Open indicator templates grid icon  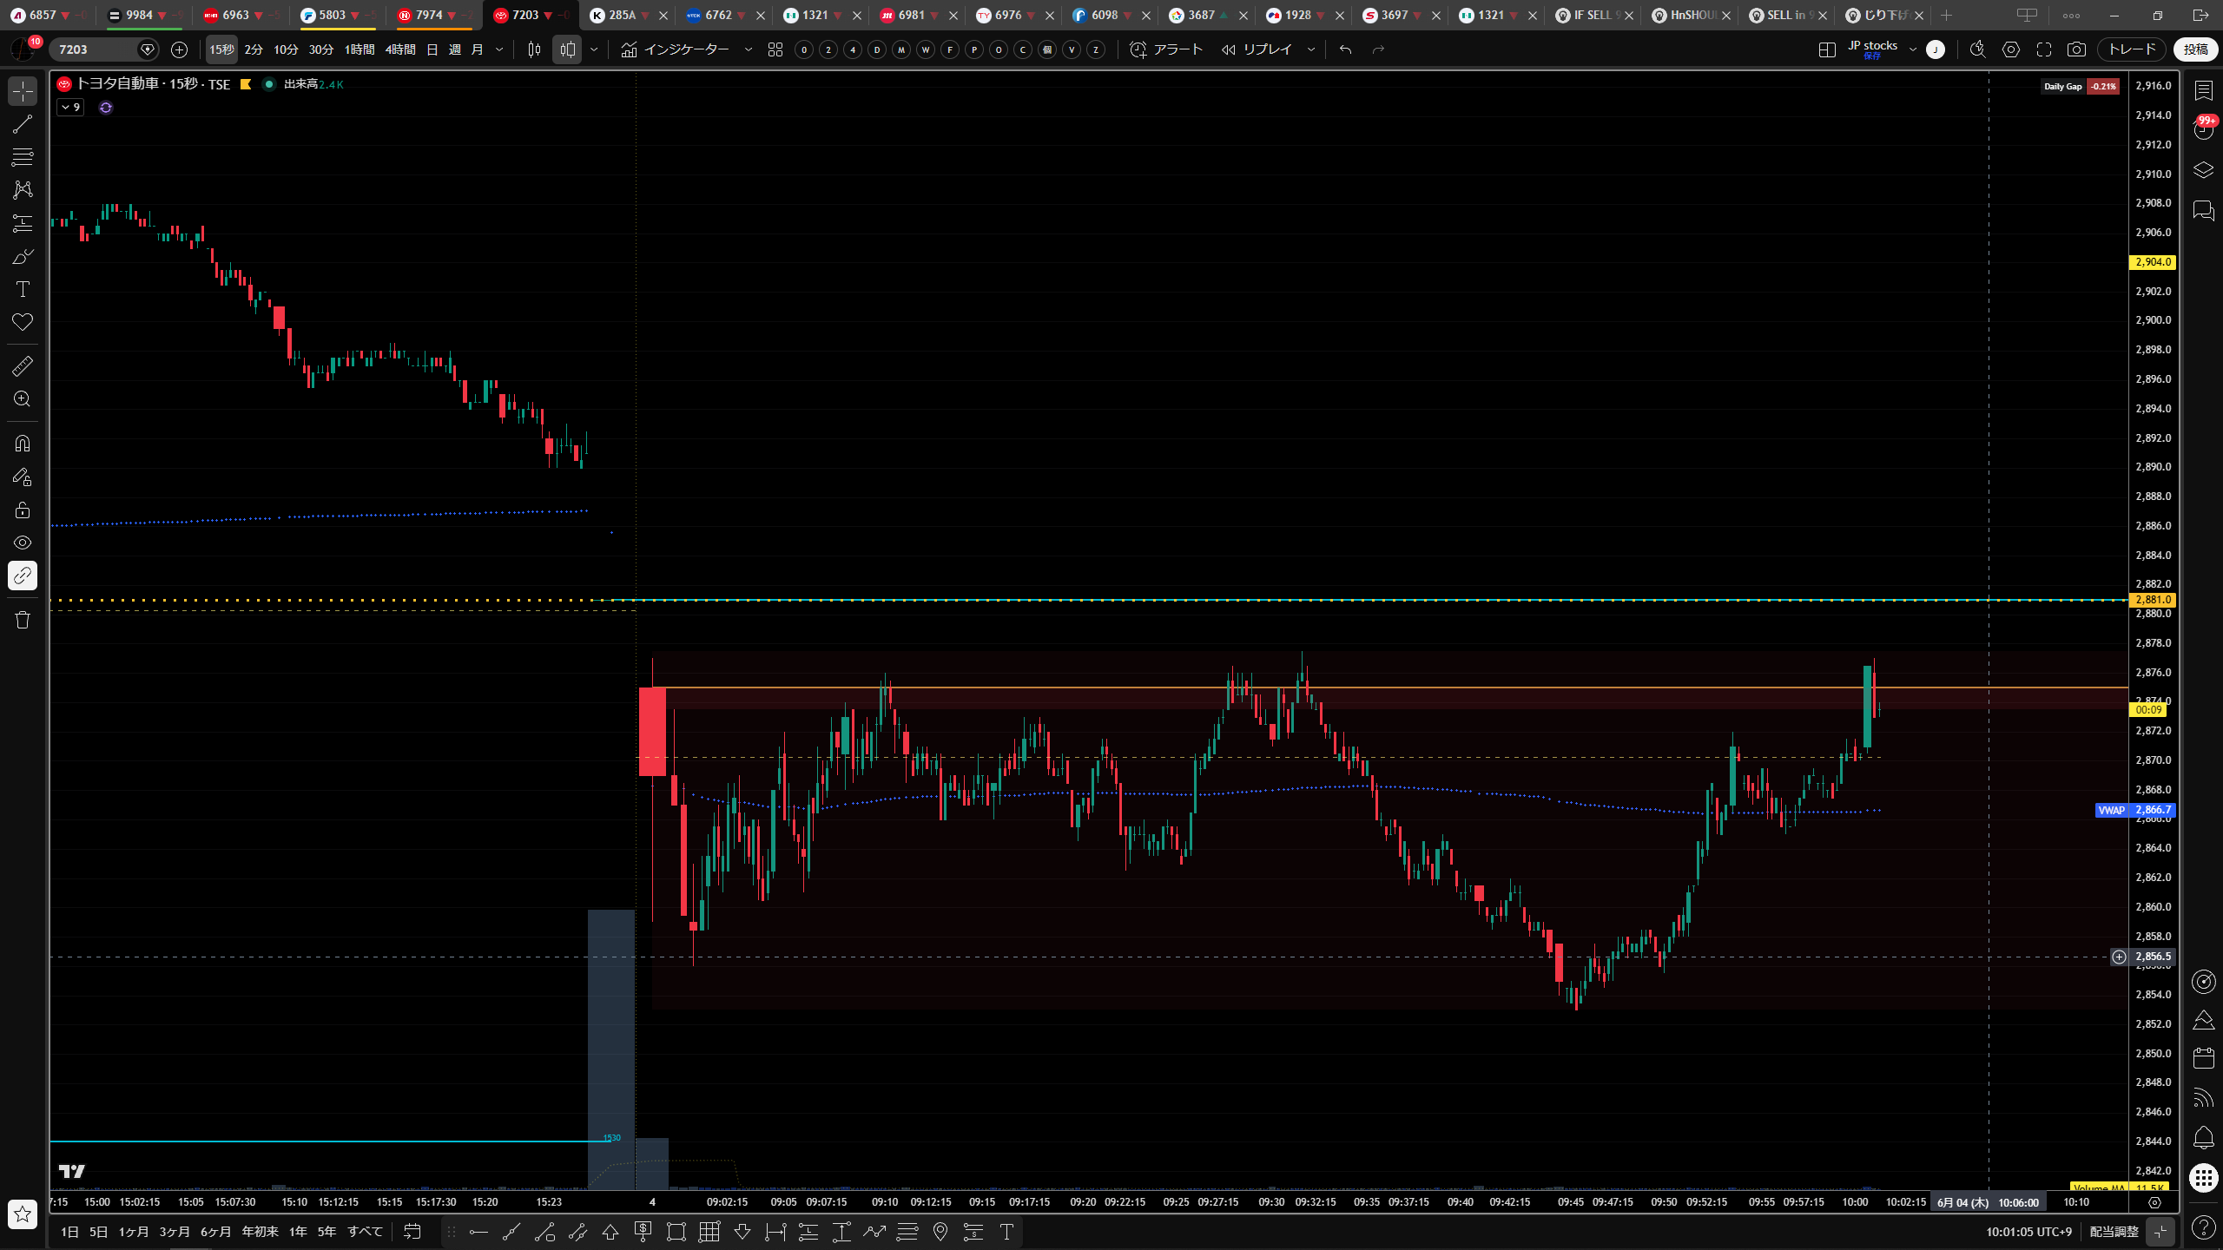point(775,49)
